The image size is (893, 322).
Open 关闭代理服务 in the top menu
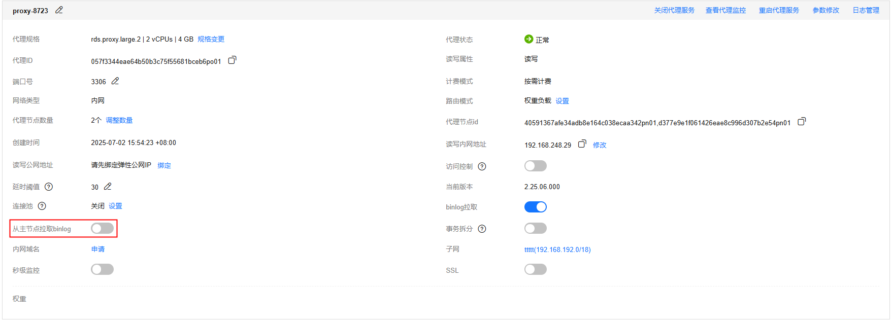(674, 10)
